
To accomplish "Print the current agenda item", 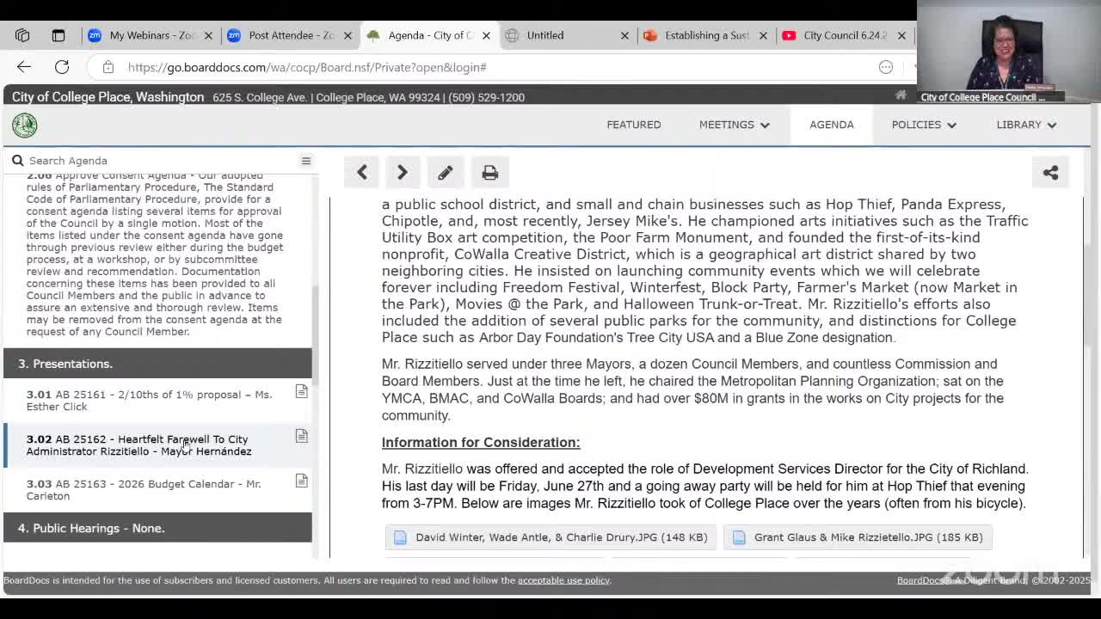I will click(x=490, y=173).
